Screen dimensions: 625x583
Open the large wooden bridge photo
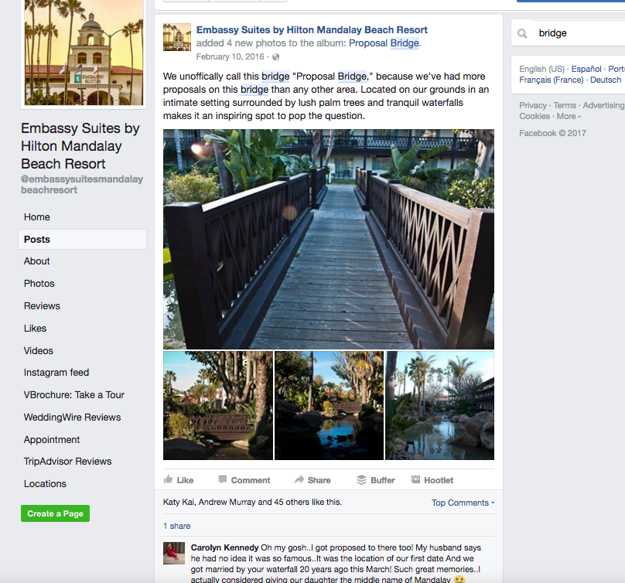[x=329, y=239]
